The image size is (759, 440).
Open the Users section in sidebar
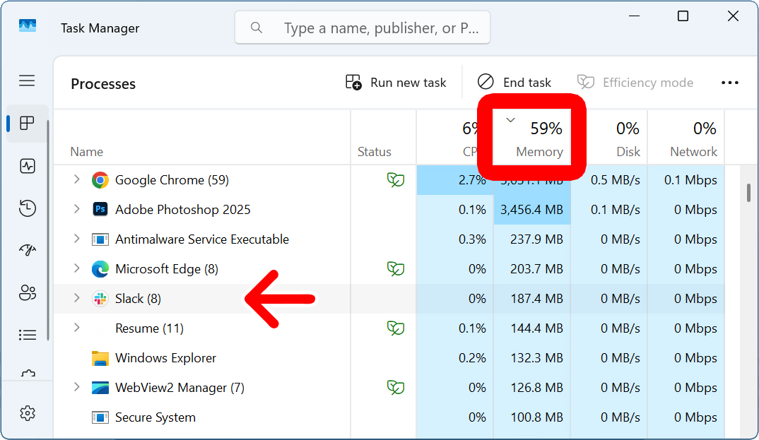(27, 292)
